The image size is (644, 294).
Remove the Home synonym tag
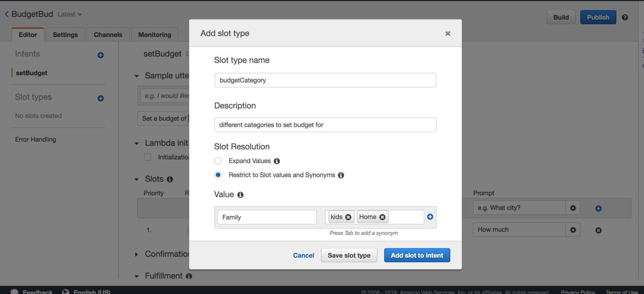(382, 217)
